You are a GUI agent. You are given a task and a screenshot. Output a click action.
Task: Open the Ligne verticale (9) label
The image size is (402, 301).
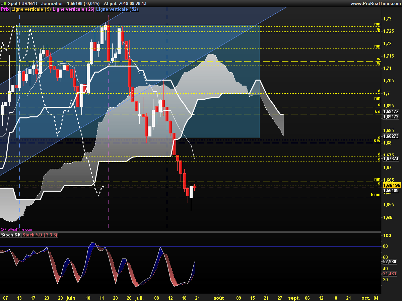31,9
